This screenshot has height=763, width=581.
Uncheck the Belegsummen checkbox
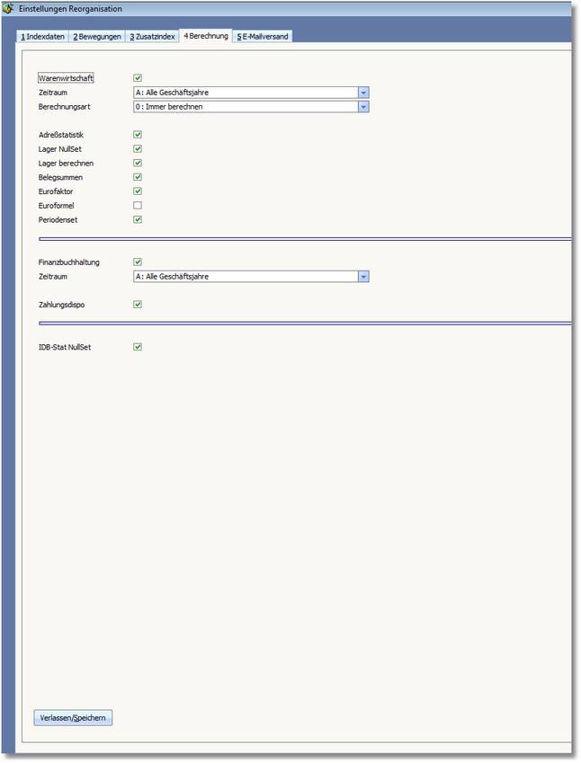click(138, 177)
